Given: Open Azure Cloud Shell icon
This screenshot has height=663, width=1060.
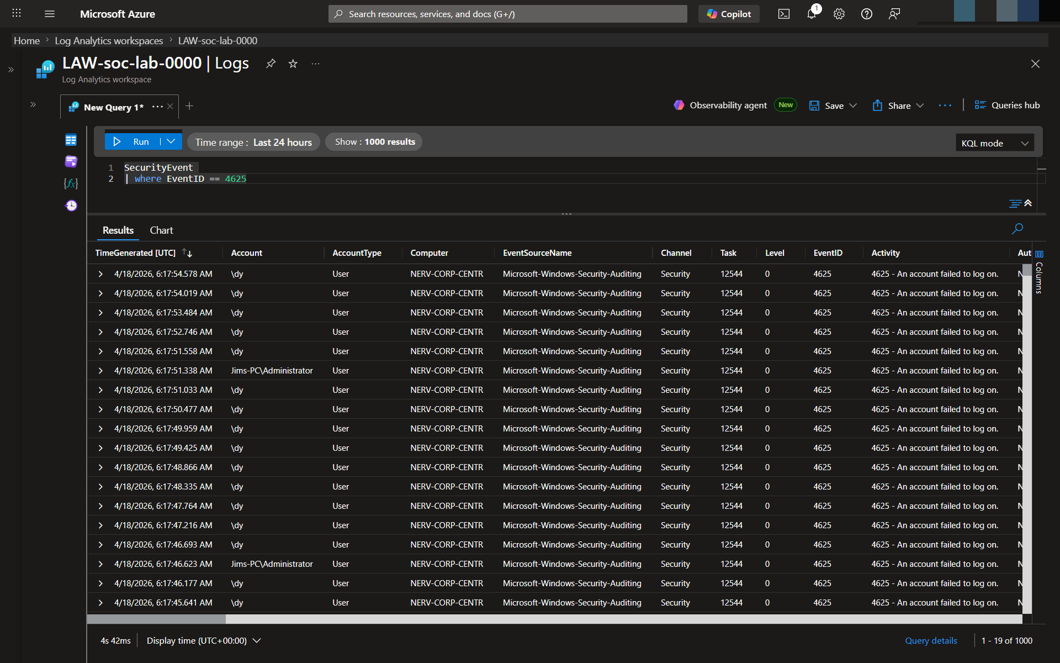Looking at the screenshot, I should pos(783,14).
